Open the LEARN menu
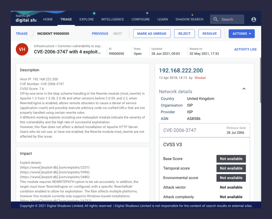Viewport: 272px width, 219px height. [163, 19]
